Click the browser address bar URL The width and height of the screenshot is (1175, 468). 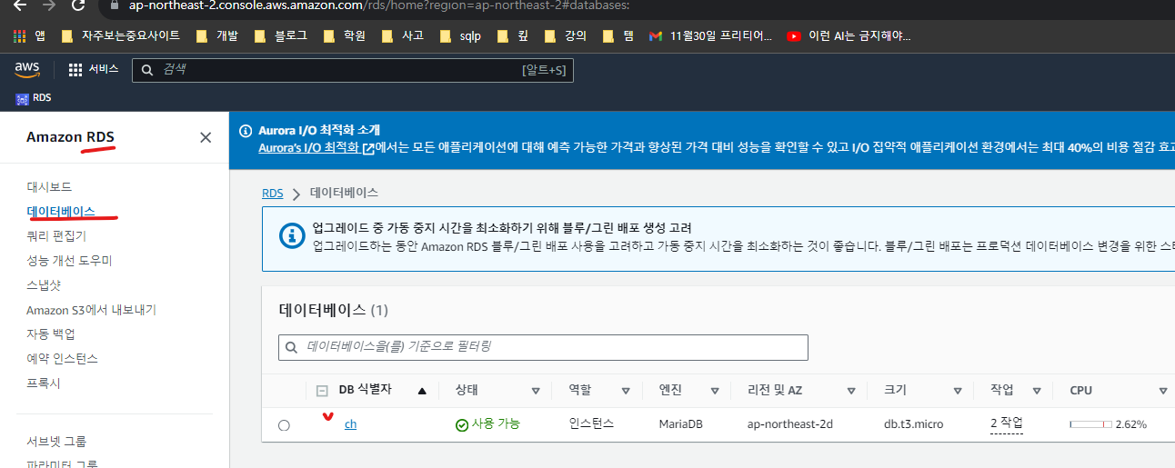[380, 5]
